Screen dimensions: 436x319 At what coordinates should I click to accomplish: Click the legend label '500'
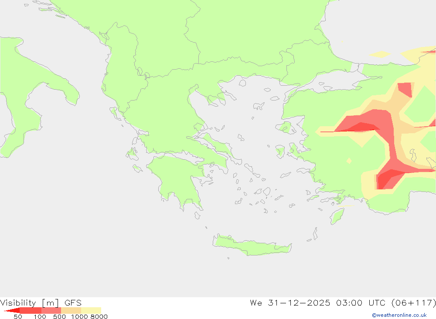coord(59,317)
